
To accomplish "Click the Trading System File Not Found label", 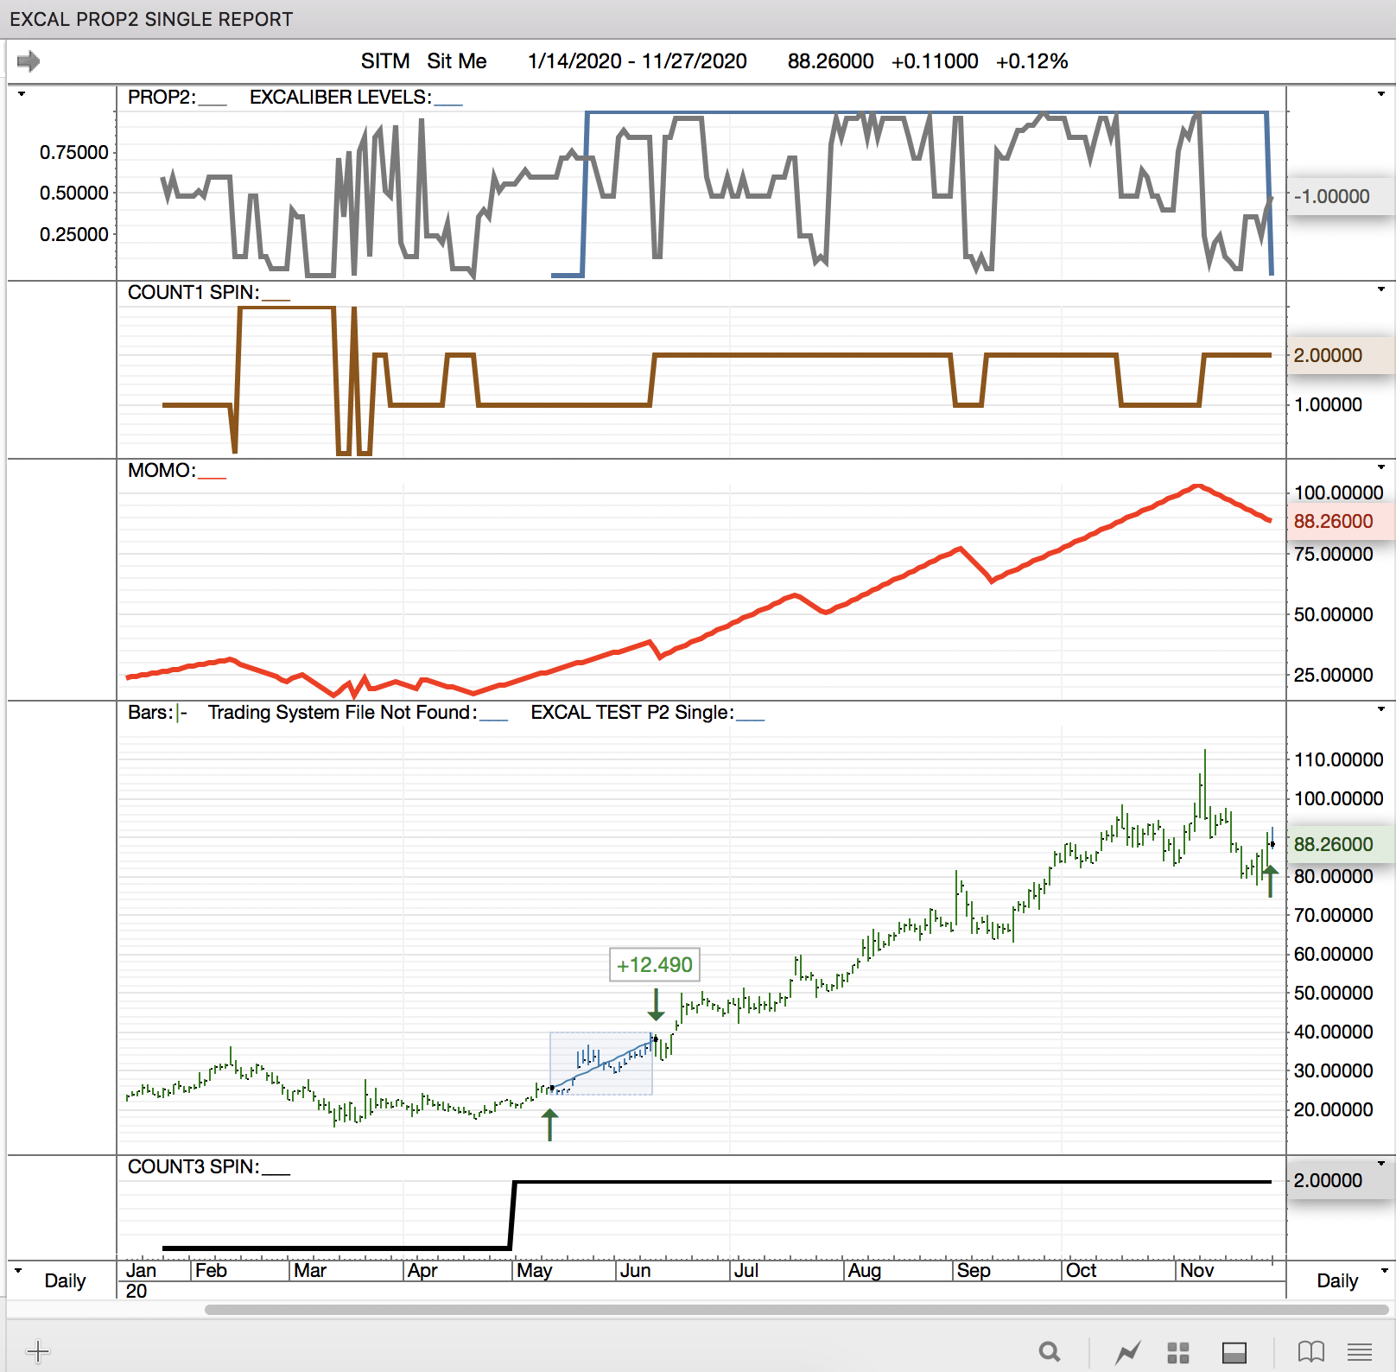I will pyautogui.click(x=342, y=712).
